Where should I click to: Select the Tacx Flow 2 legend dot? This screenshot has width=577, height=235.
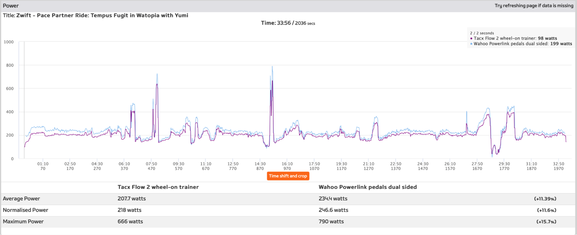click(x=471, y=38)
